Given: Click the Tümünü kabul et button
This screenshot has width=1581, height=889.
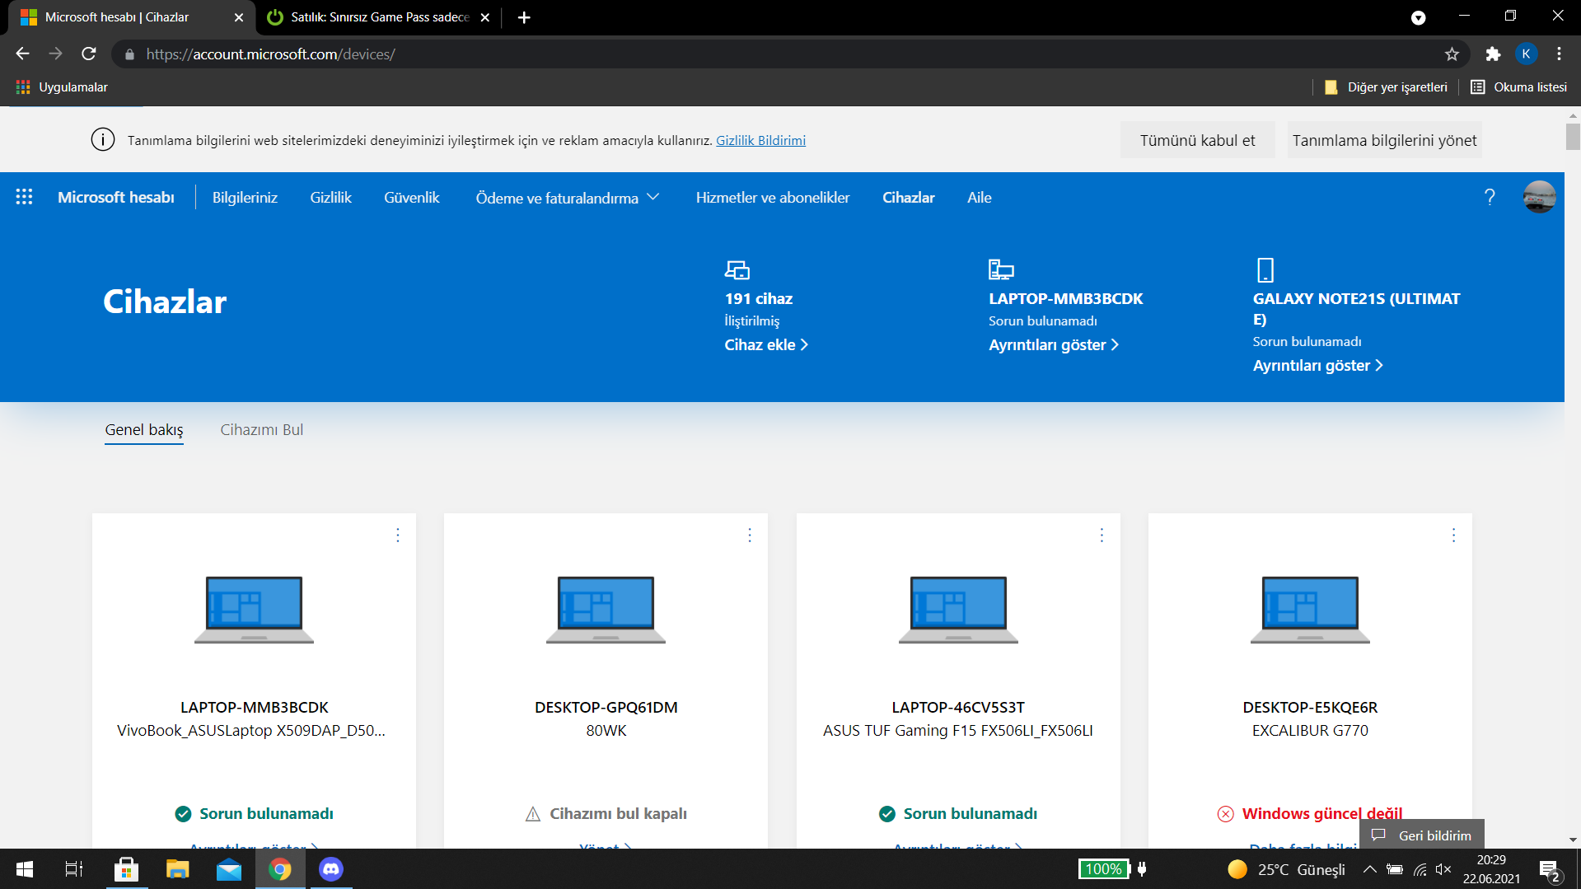Looking at the screenshot, I should [x=1197, y=140].
